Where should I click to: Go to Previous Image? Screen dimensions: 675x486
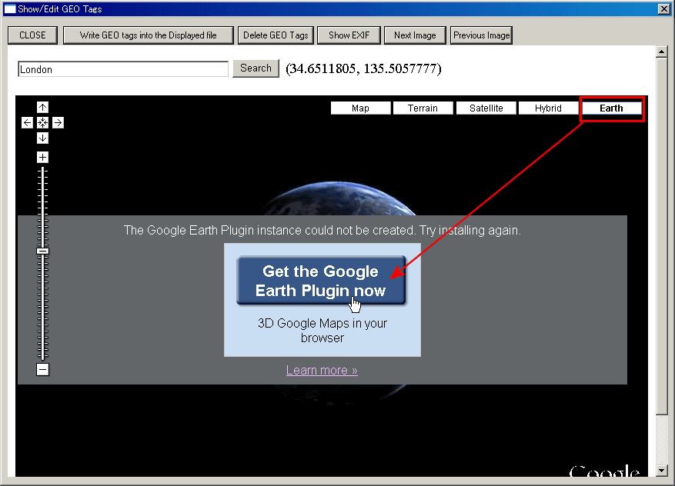[481, 35]
